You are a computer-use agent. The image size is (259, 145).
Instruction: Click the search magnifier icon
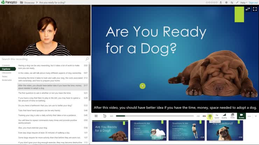click(x=87, y=59)
